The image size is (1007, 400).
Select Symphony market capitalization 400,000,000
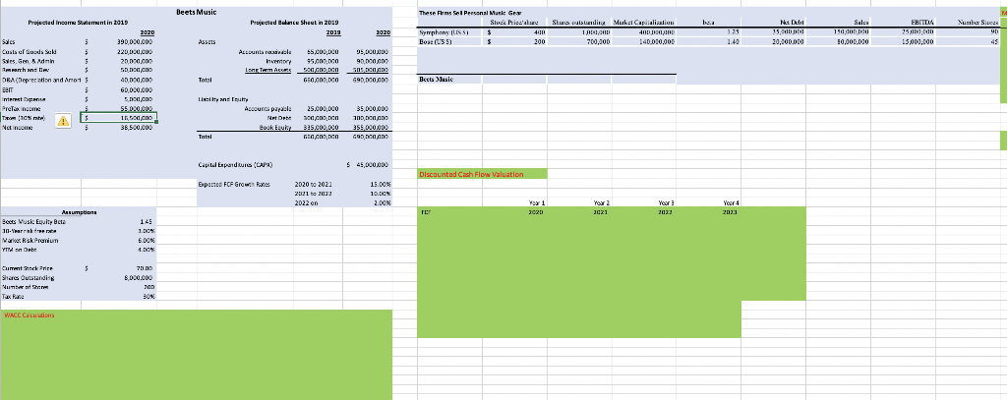(x=656, y=31)
